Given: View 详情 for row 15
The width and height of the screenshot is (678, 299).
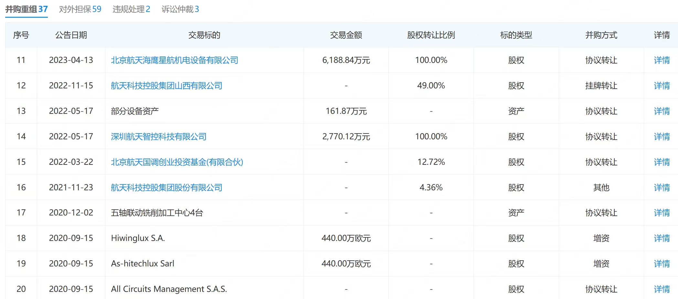Looking at the screenshot, I should tap(662, 162).
